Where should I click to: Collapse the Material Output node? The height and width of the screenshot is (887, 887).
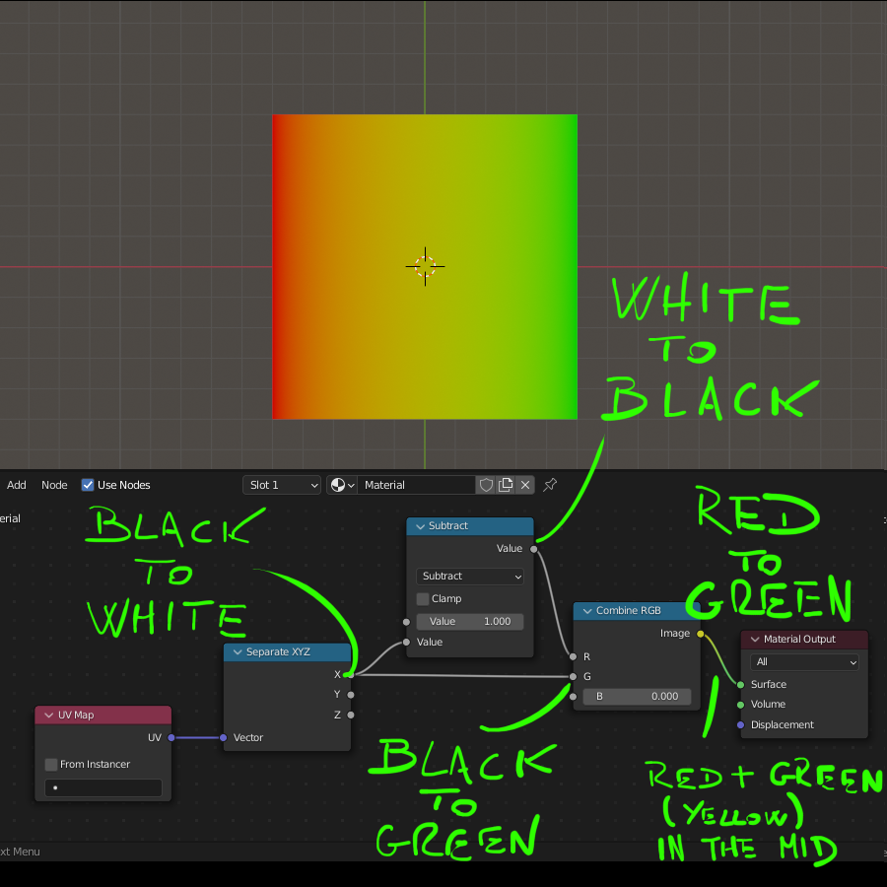[x=755, y=640]
